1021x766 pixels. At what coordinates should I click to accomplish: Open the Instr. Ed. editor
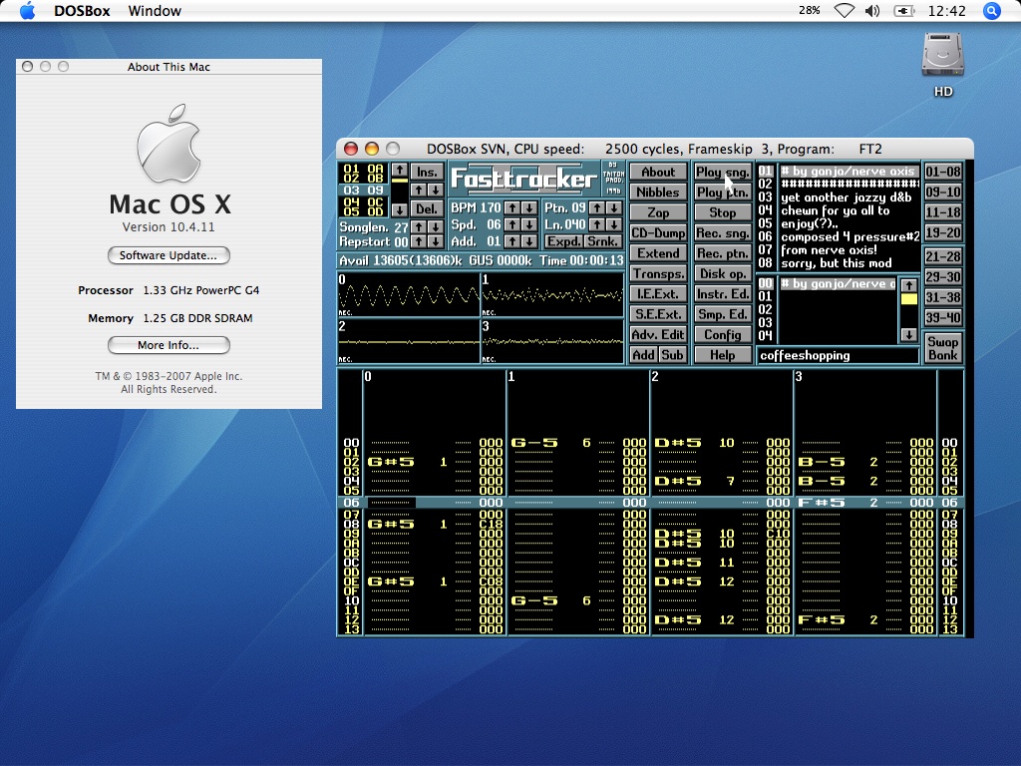pyautogui.click(x=722, y=294)
